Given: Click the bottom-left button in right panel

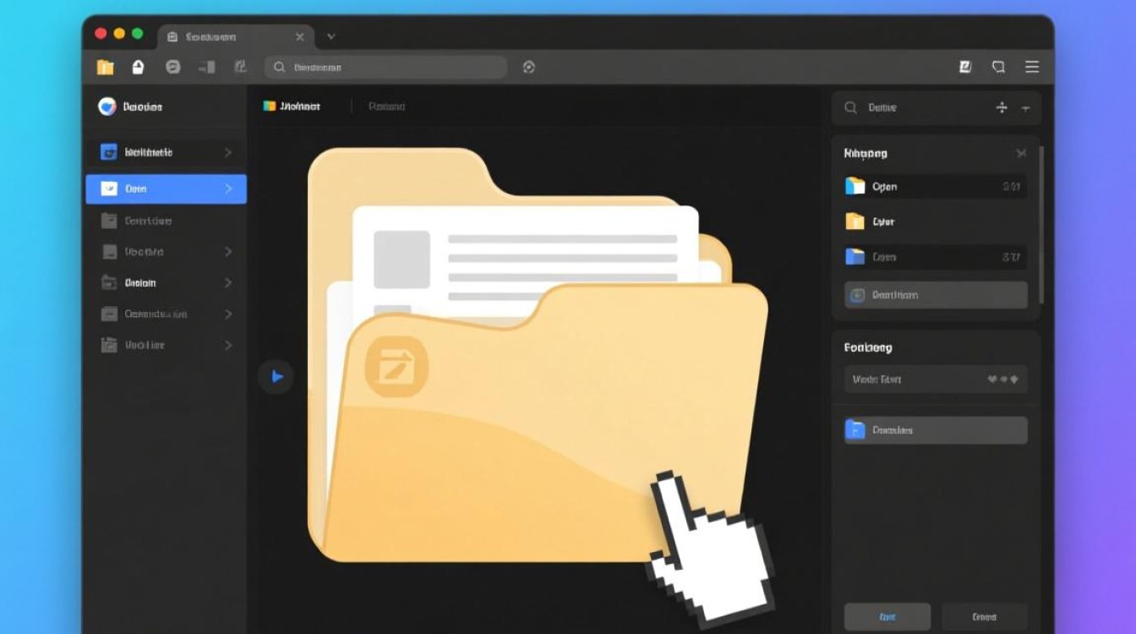Looking at the screenshot, I should coord(887,617).
